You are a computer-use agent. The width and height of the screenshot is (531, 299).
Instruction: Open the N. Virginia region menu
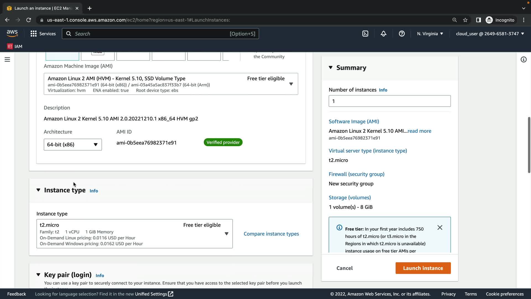click(x=430, y=34)
